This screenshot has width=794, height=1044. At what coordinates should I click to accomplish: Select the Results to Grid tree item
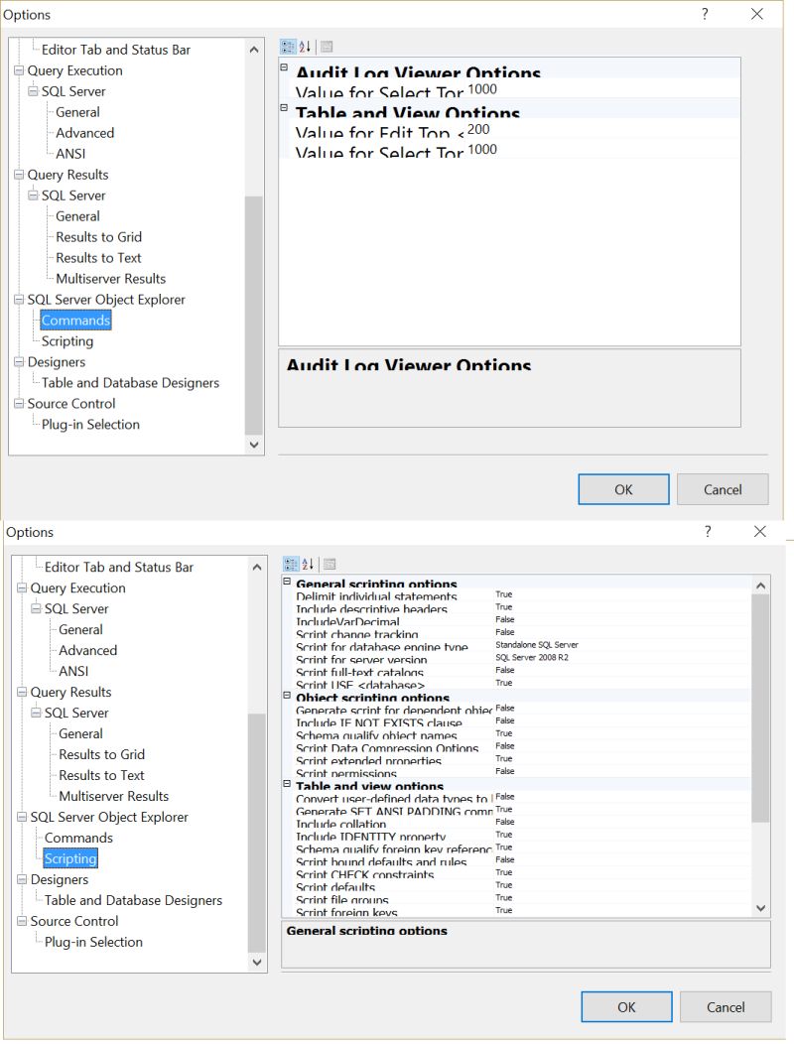(97, 236)
